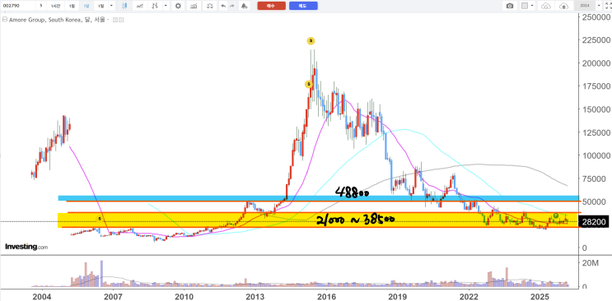This screenshot has height=301, width=612.
Task: Click the 002790 symbol search field
Action: [17, 6]
